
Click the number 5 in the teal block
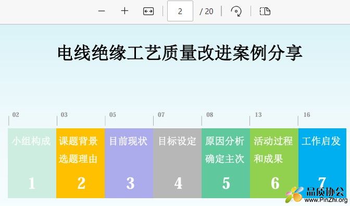click(226, 183)
